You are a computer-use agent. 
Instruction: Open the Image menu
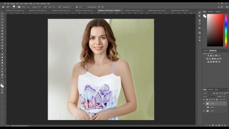[x=13, y=4]
